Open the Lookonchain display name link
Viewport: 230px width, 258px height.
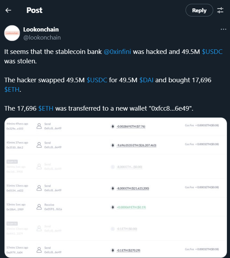tap(41, 29)
